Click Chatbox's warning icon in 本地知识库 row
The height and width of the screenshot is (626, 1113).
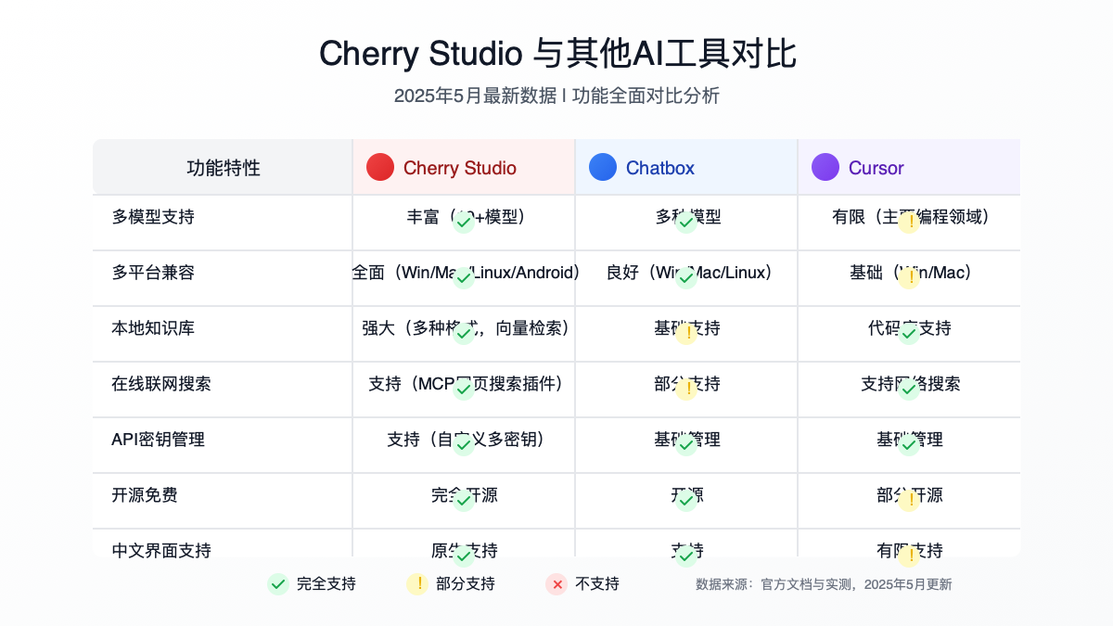(686, 334)
